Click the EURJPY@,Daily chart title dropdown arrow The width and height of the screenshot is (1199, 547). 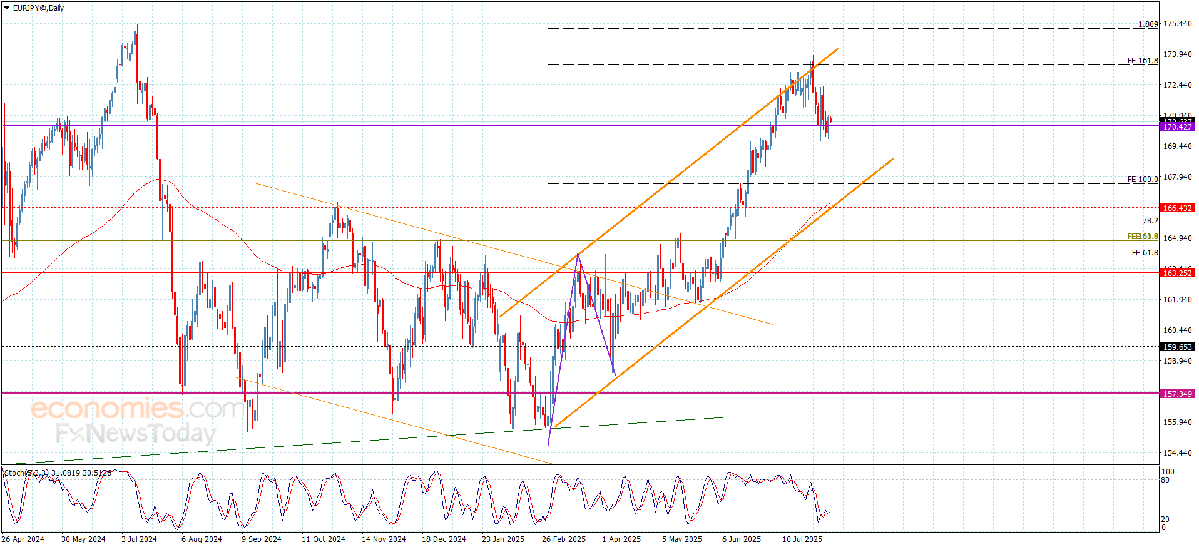(6, 8)
